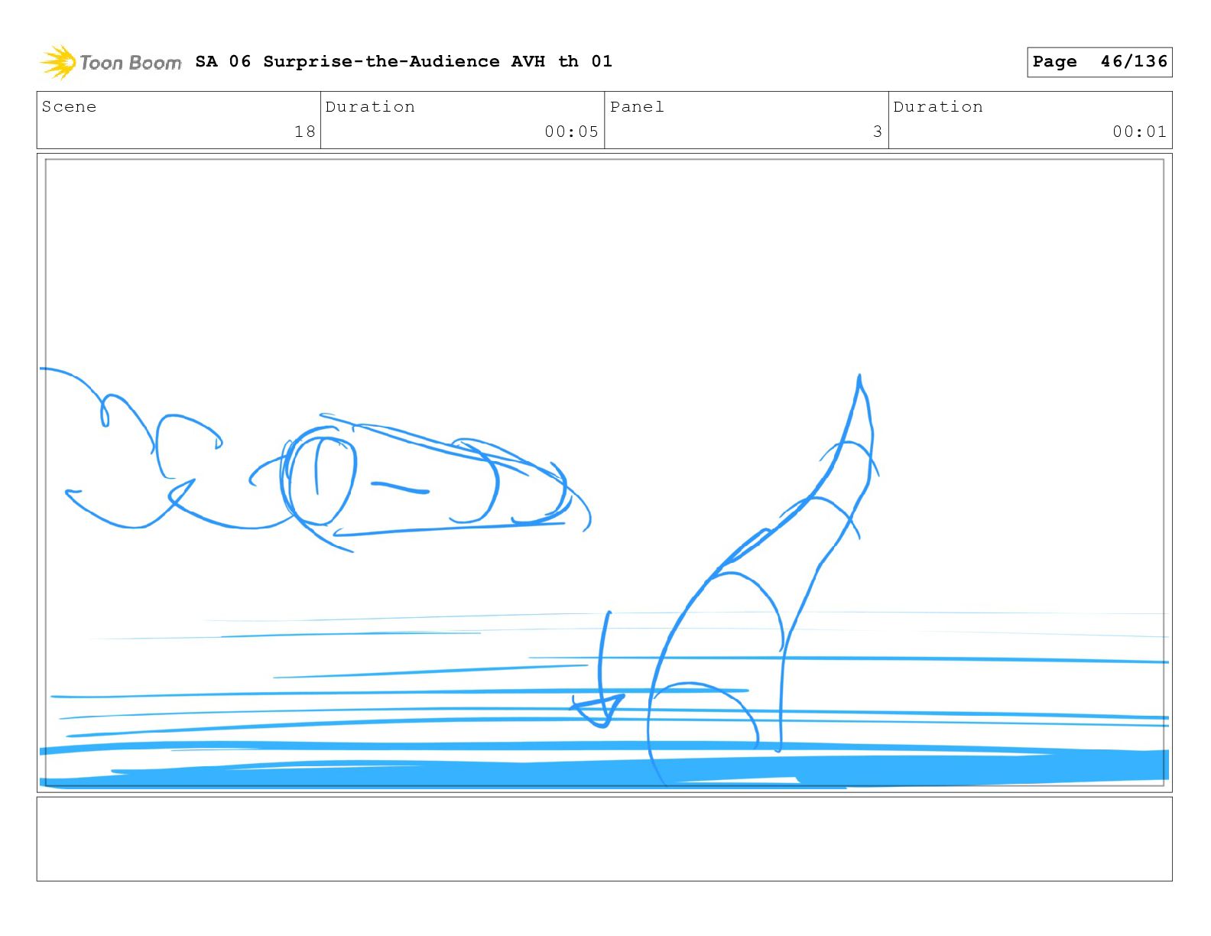Viewport: 1211px width, 936px height.
Task: Click the scene duration value '00:05'
Action: pos(571,132)
